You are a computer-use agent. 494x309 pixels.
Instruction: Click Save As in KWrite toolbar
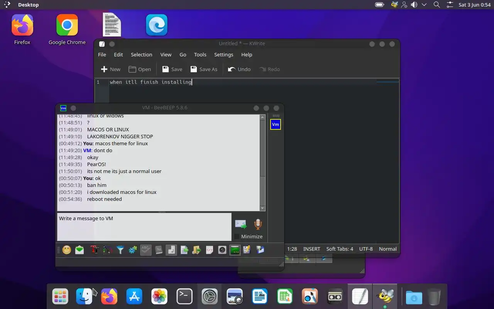click(x=204, y=69)
